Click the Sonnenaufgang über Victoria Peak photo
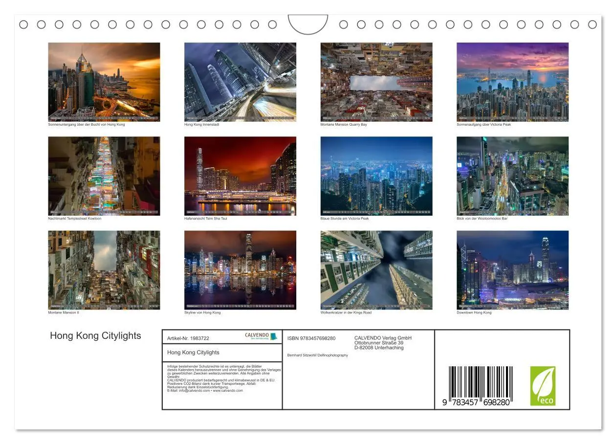 click(x=512, y=82)
